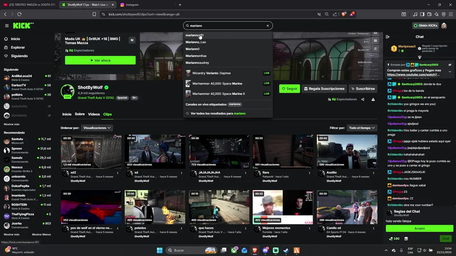Open the Todo el tiempo filter dropdown
This screenshot has width=456, height=256.
(362, 128)
